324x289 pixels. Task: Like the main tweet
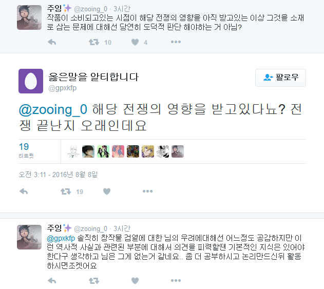pyautogui.click(x=107, y=191)
